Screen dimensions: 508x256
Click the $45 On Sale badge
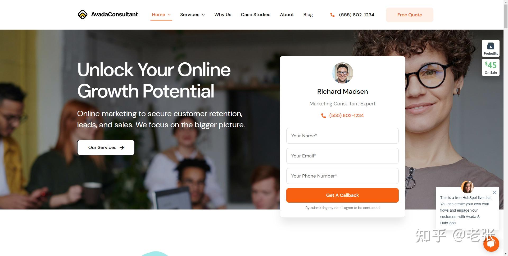pyautogui.click(x=491, y=67)
